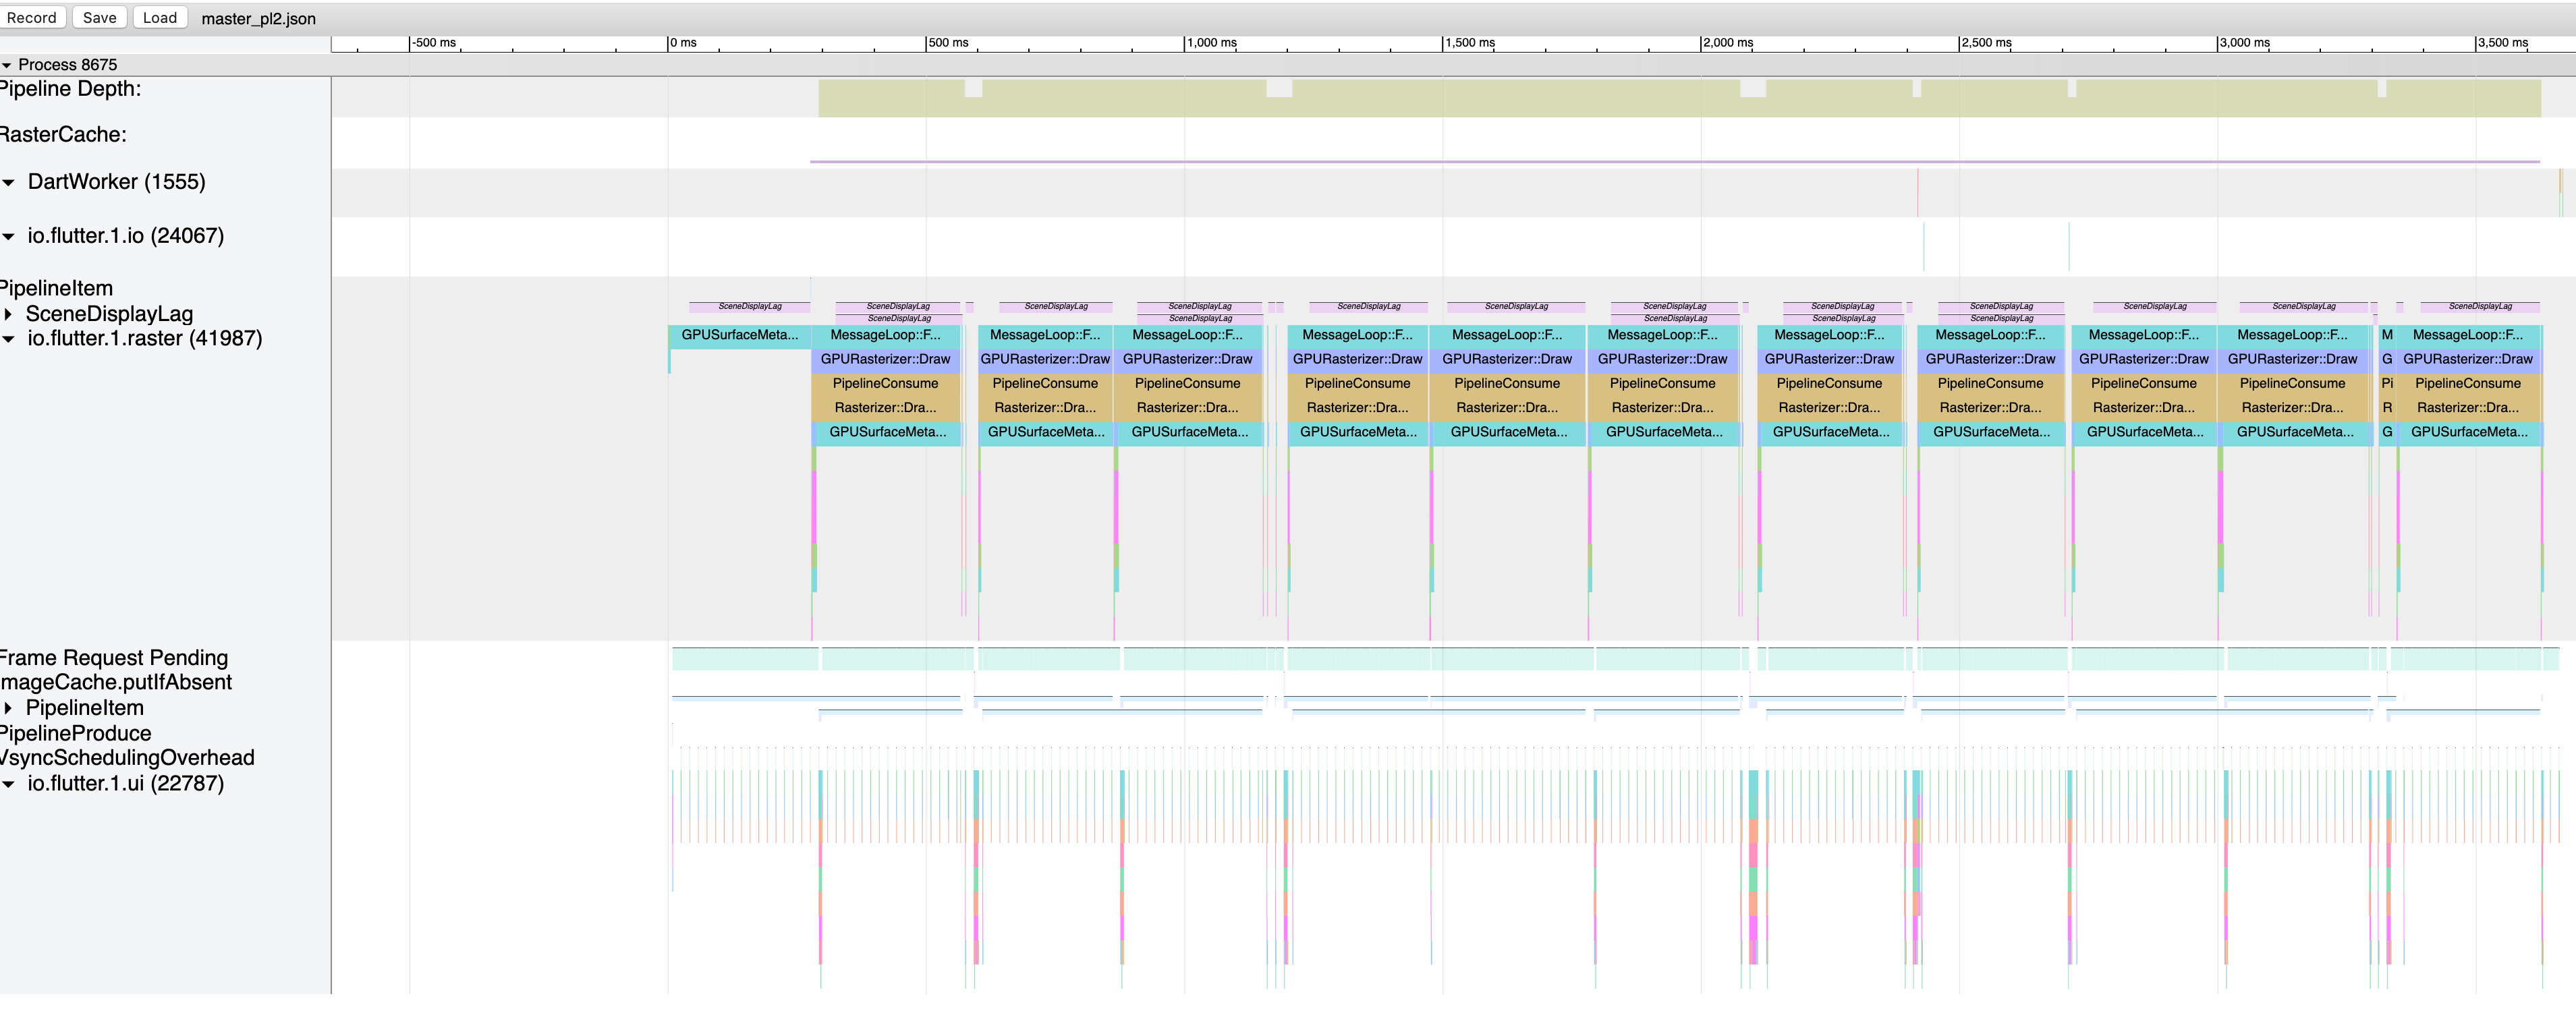This screenshot has width=2576, height=1009.
Task: Click the 2,000 ms ruler mark
Action: coord(1727,43)
